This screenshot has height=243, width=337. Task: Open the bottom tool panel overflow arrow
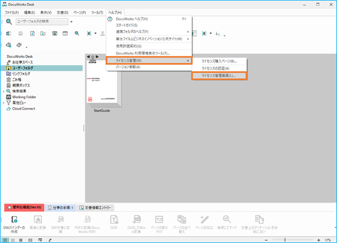click(x=335, y=227)
